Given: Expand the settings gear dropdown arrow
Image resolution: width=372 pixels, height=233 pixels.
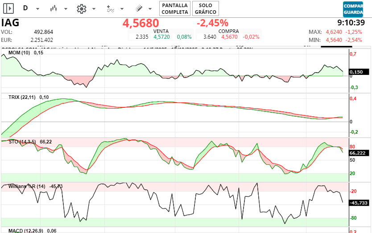Looking at the screenshot, I should [94, 9].
